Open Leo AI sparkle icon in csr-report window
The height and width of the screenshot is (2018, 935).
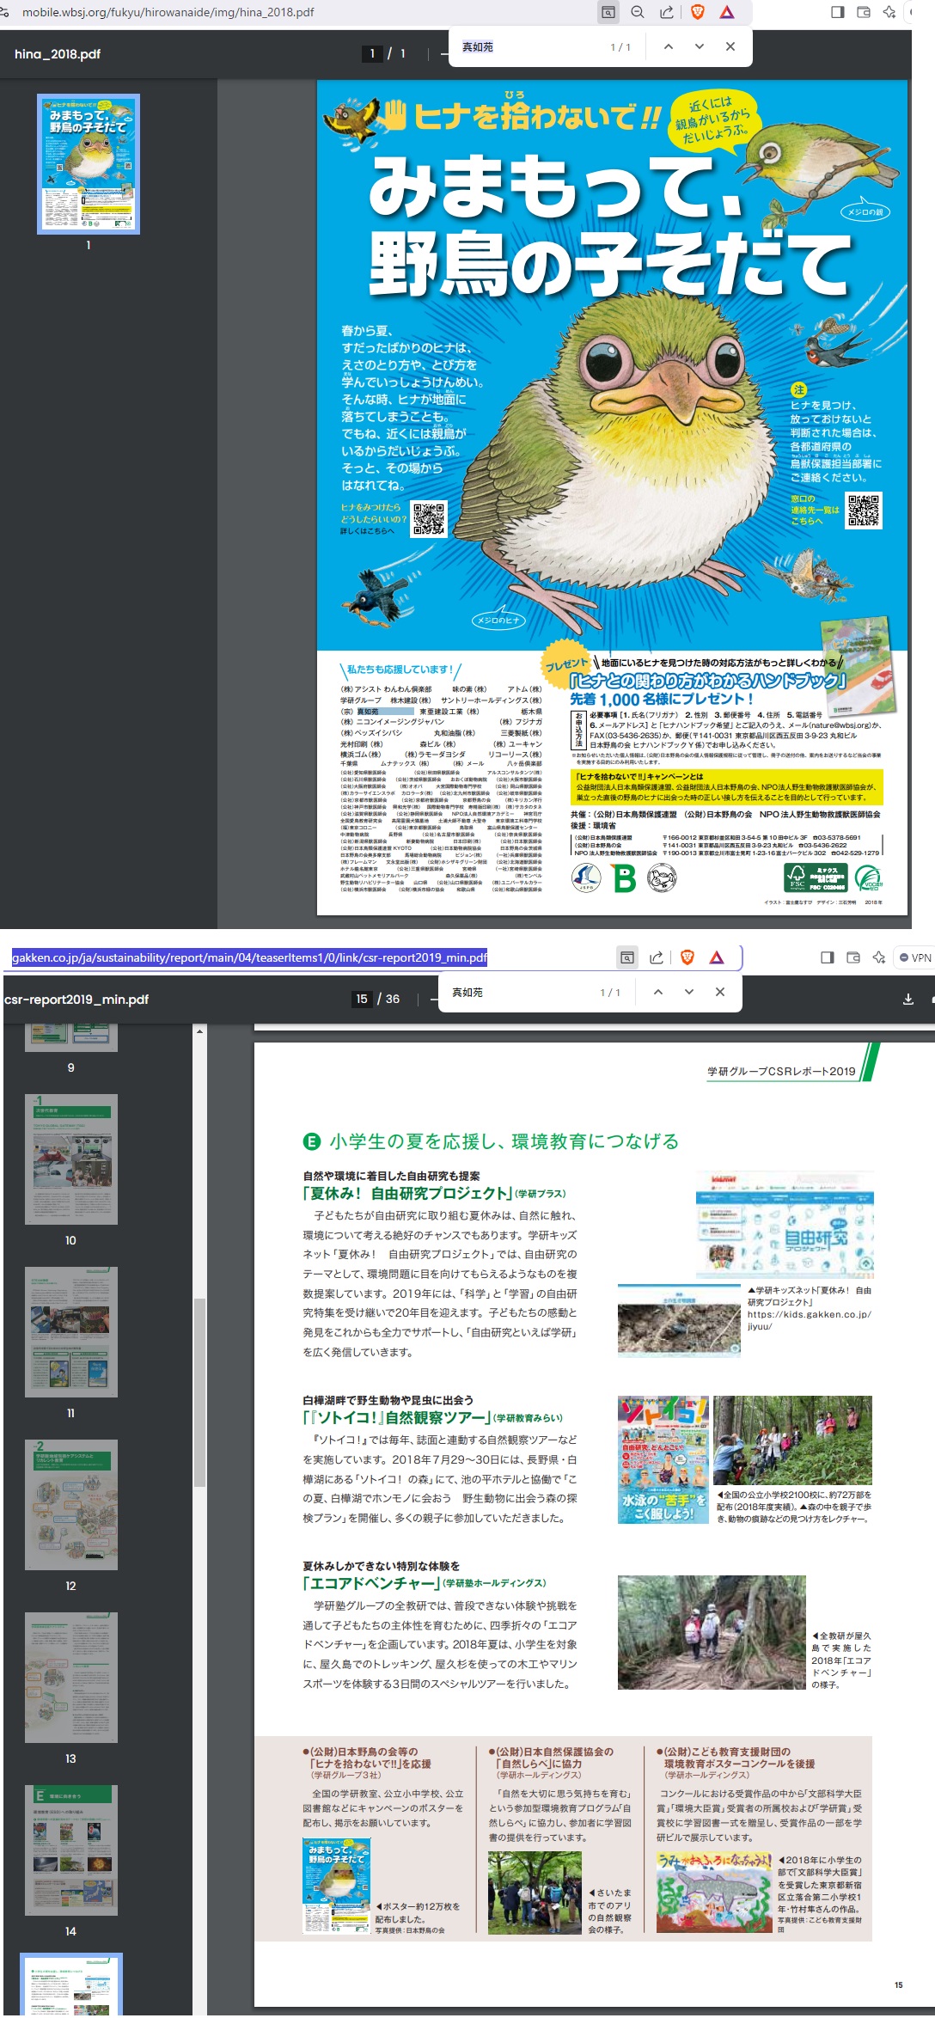pos(879,957)
